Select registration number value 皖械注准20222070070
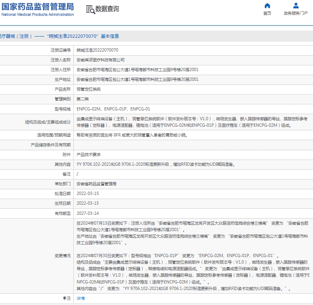 [x=97, y=50]
